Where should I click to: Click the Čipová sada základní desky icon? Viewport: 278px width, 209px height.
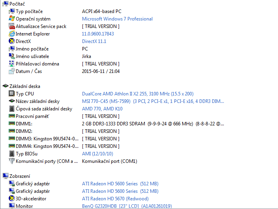click(x=12, y=109)
